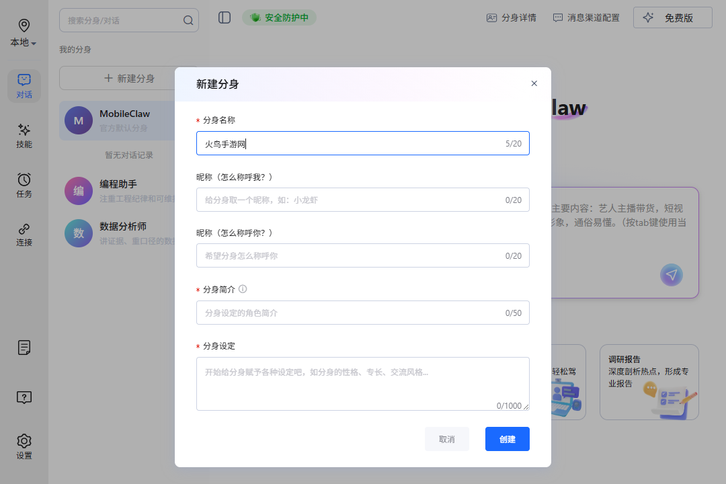Click the 昵称（怎么称呼我？）input field

click(x=362, y=200)
